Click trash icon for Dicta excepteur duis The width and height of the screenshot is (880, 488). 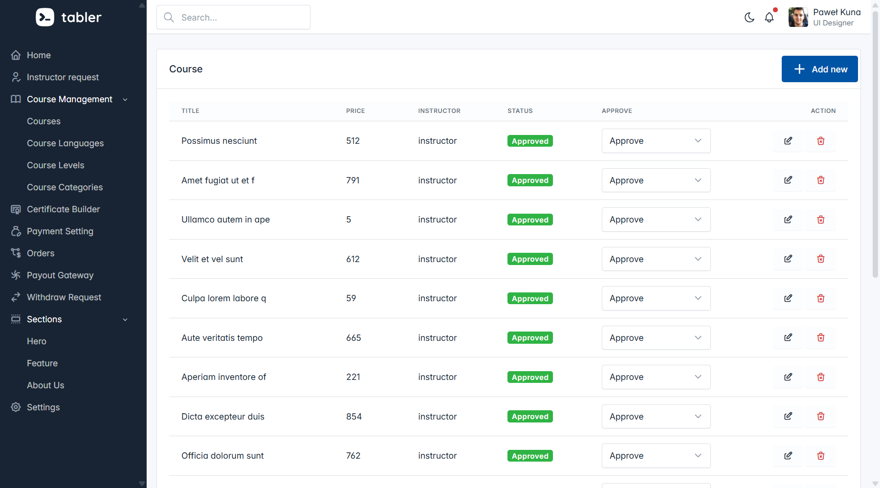[x=821, y=416]
